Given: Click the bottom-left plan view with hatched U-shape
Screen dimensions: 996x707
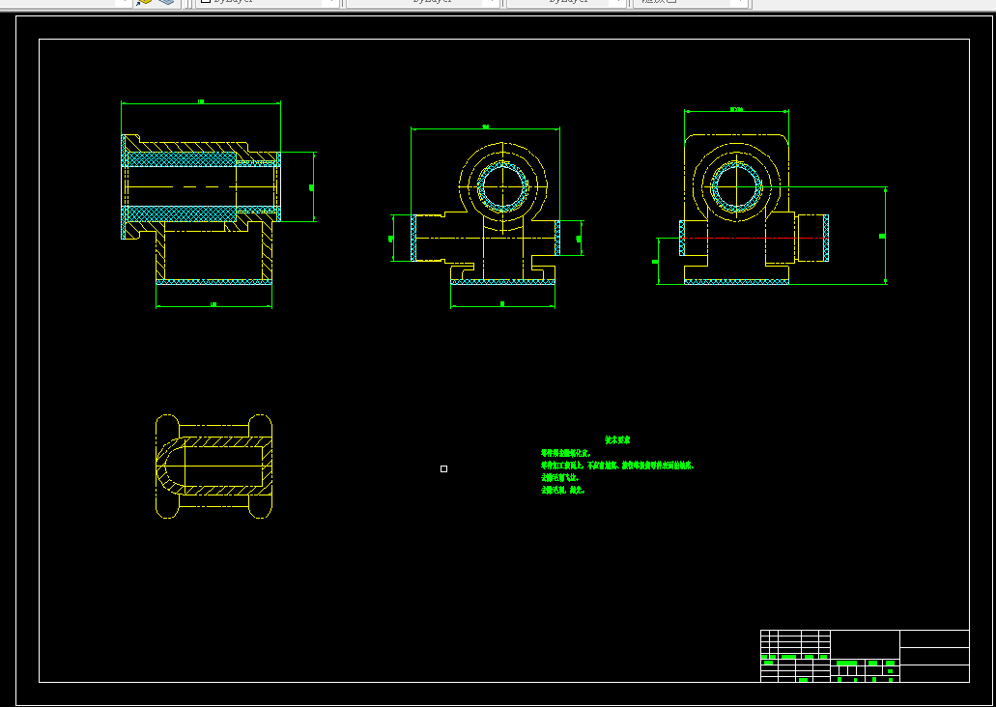Looking at the screenshot, I should [214, 467].
